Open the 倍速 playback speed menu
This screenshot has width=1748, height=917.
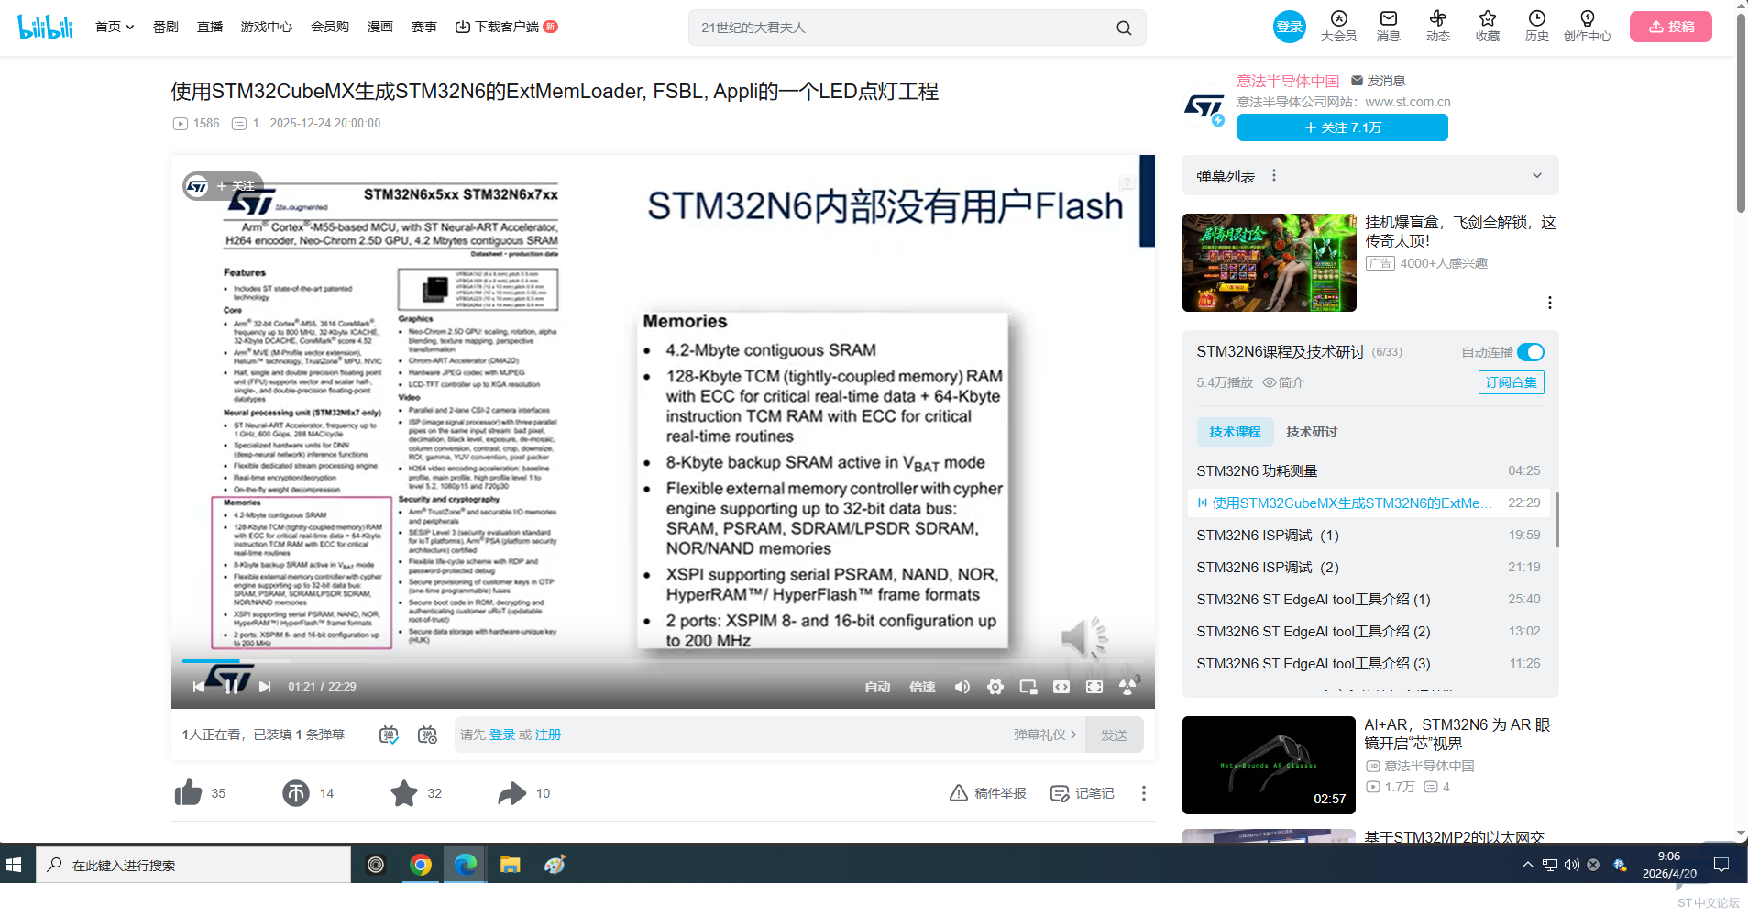click(921, 687)
